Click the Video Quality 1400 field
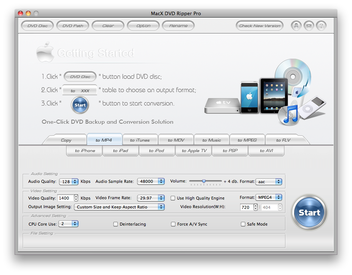The height and width of the screenshot is (275, 352). pos(65,198)
